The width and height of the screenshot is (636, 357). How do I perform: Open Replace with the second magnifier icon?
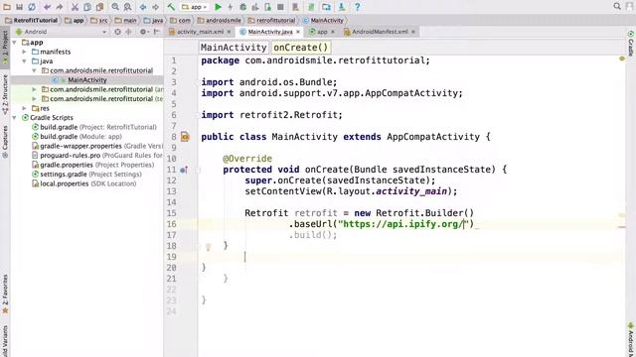127,7
